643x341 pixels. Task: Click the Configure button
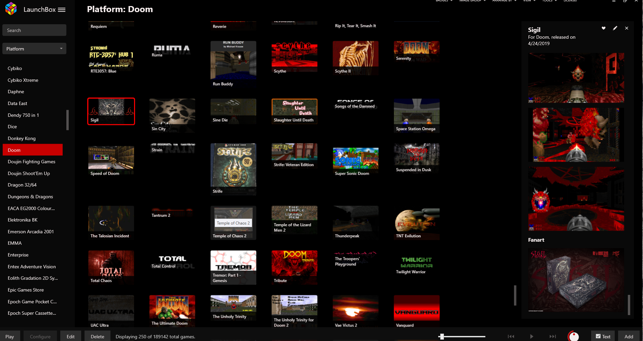(x=40, y=336)
